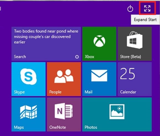Open the power options button
This screenshot has width=160, height=136.
[130, 9]
